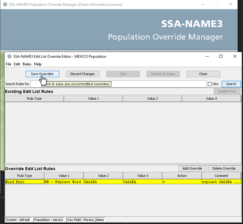Click the Population Override Manager title bar icon
243x224 pixels.
coord(5,4)
